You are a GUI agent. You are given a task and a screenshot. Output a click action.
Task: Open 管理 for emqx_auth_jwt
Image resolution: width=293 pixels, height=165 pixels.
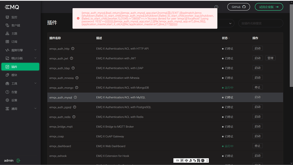coord(270,58)
